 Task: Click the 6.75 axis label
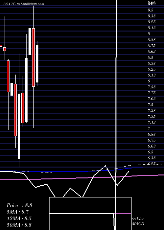point(152,140)
